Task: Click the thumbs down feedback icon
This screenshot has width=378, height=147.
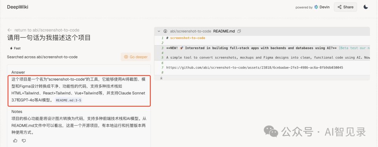Action: 24,140
